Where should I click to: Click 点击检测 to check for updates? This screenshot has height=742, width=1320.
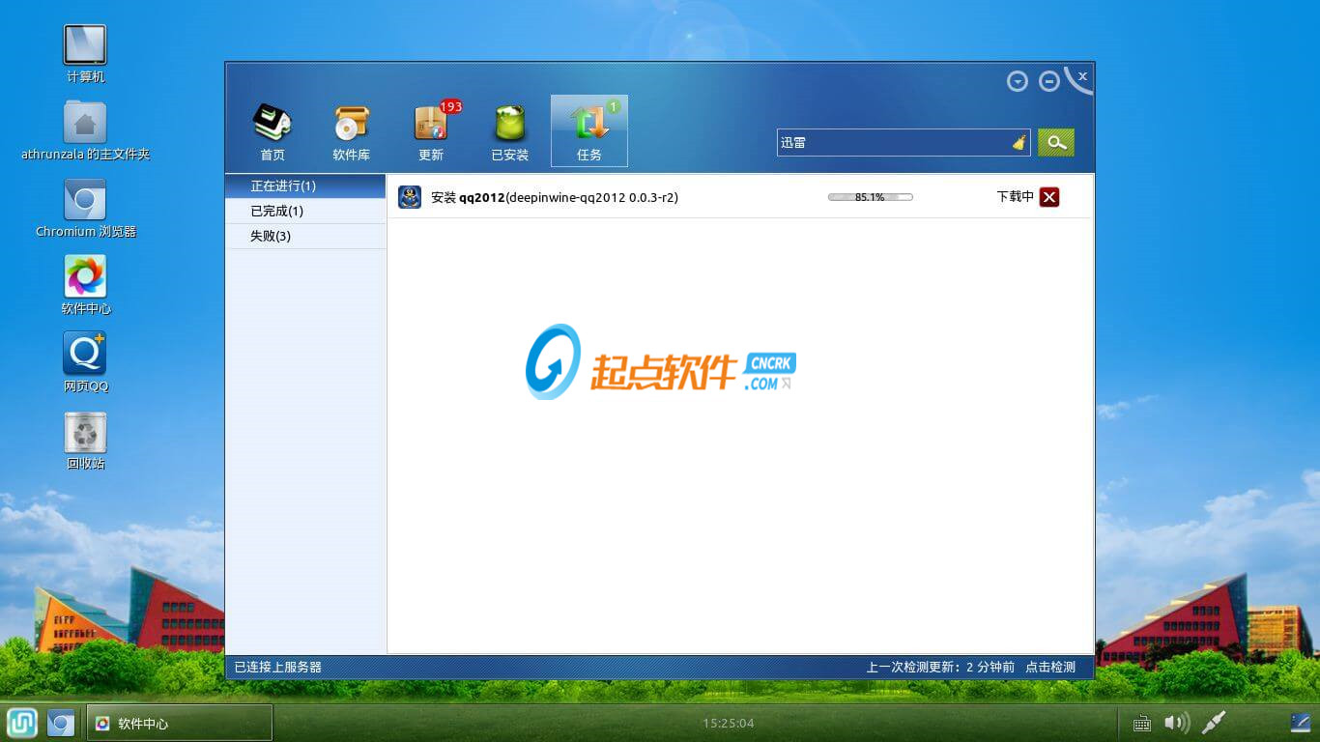click(x=1050, y=667)
